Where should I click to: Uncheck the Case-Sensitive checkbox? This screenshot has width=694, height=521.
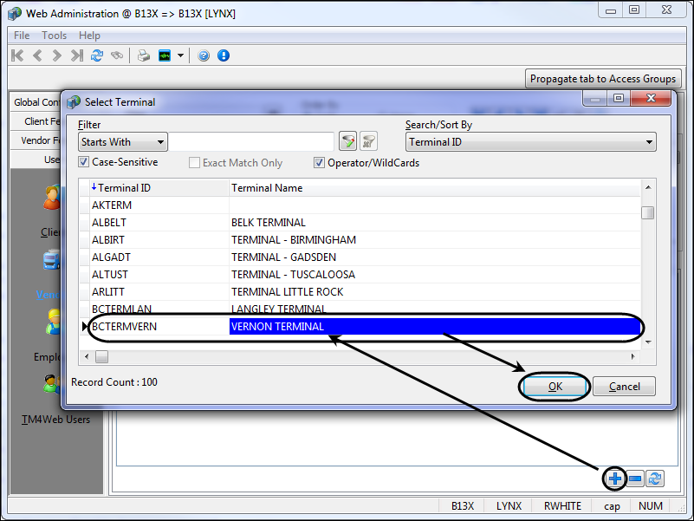click(x=84, y=162)
